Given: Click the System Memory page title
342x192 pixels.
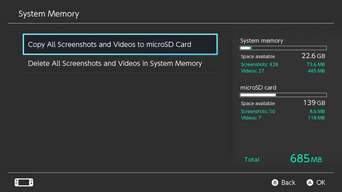Looking at the screenshot, I should pos(49,14).
